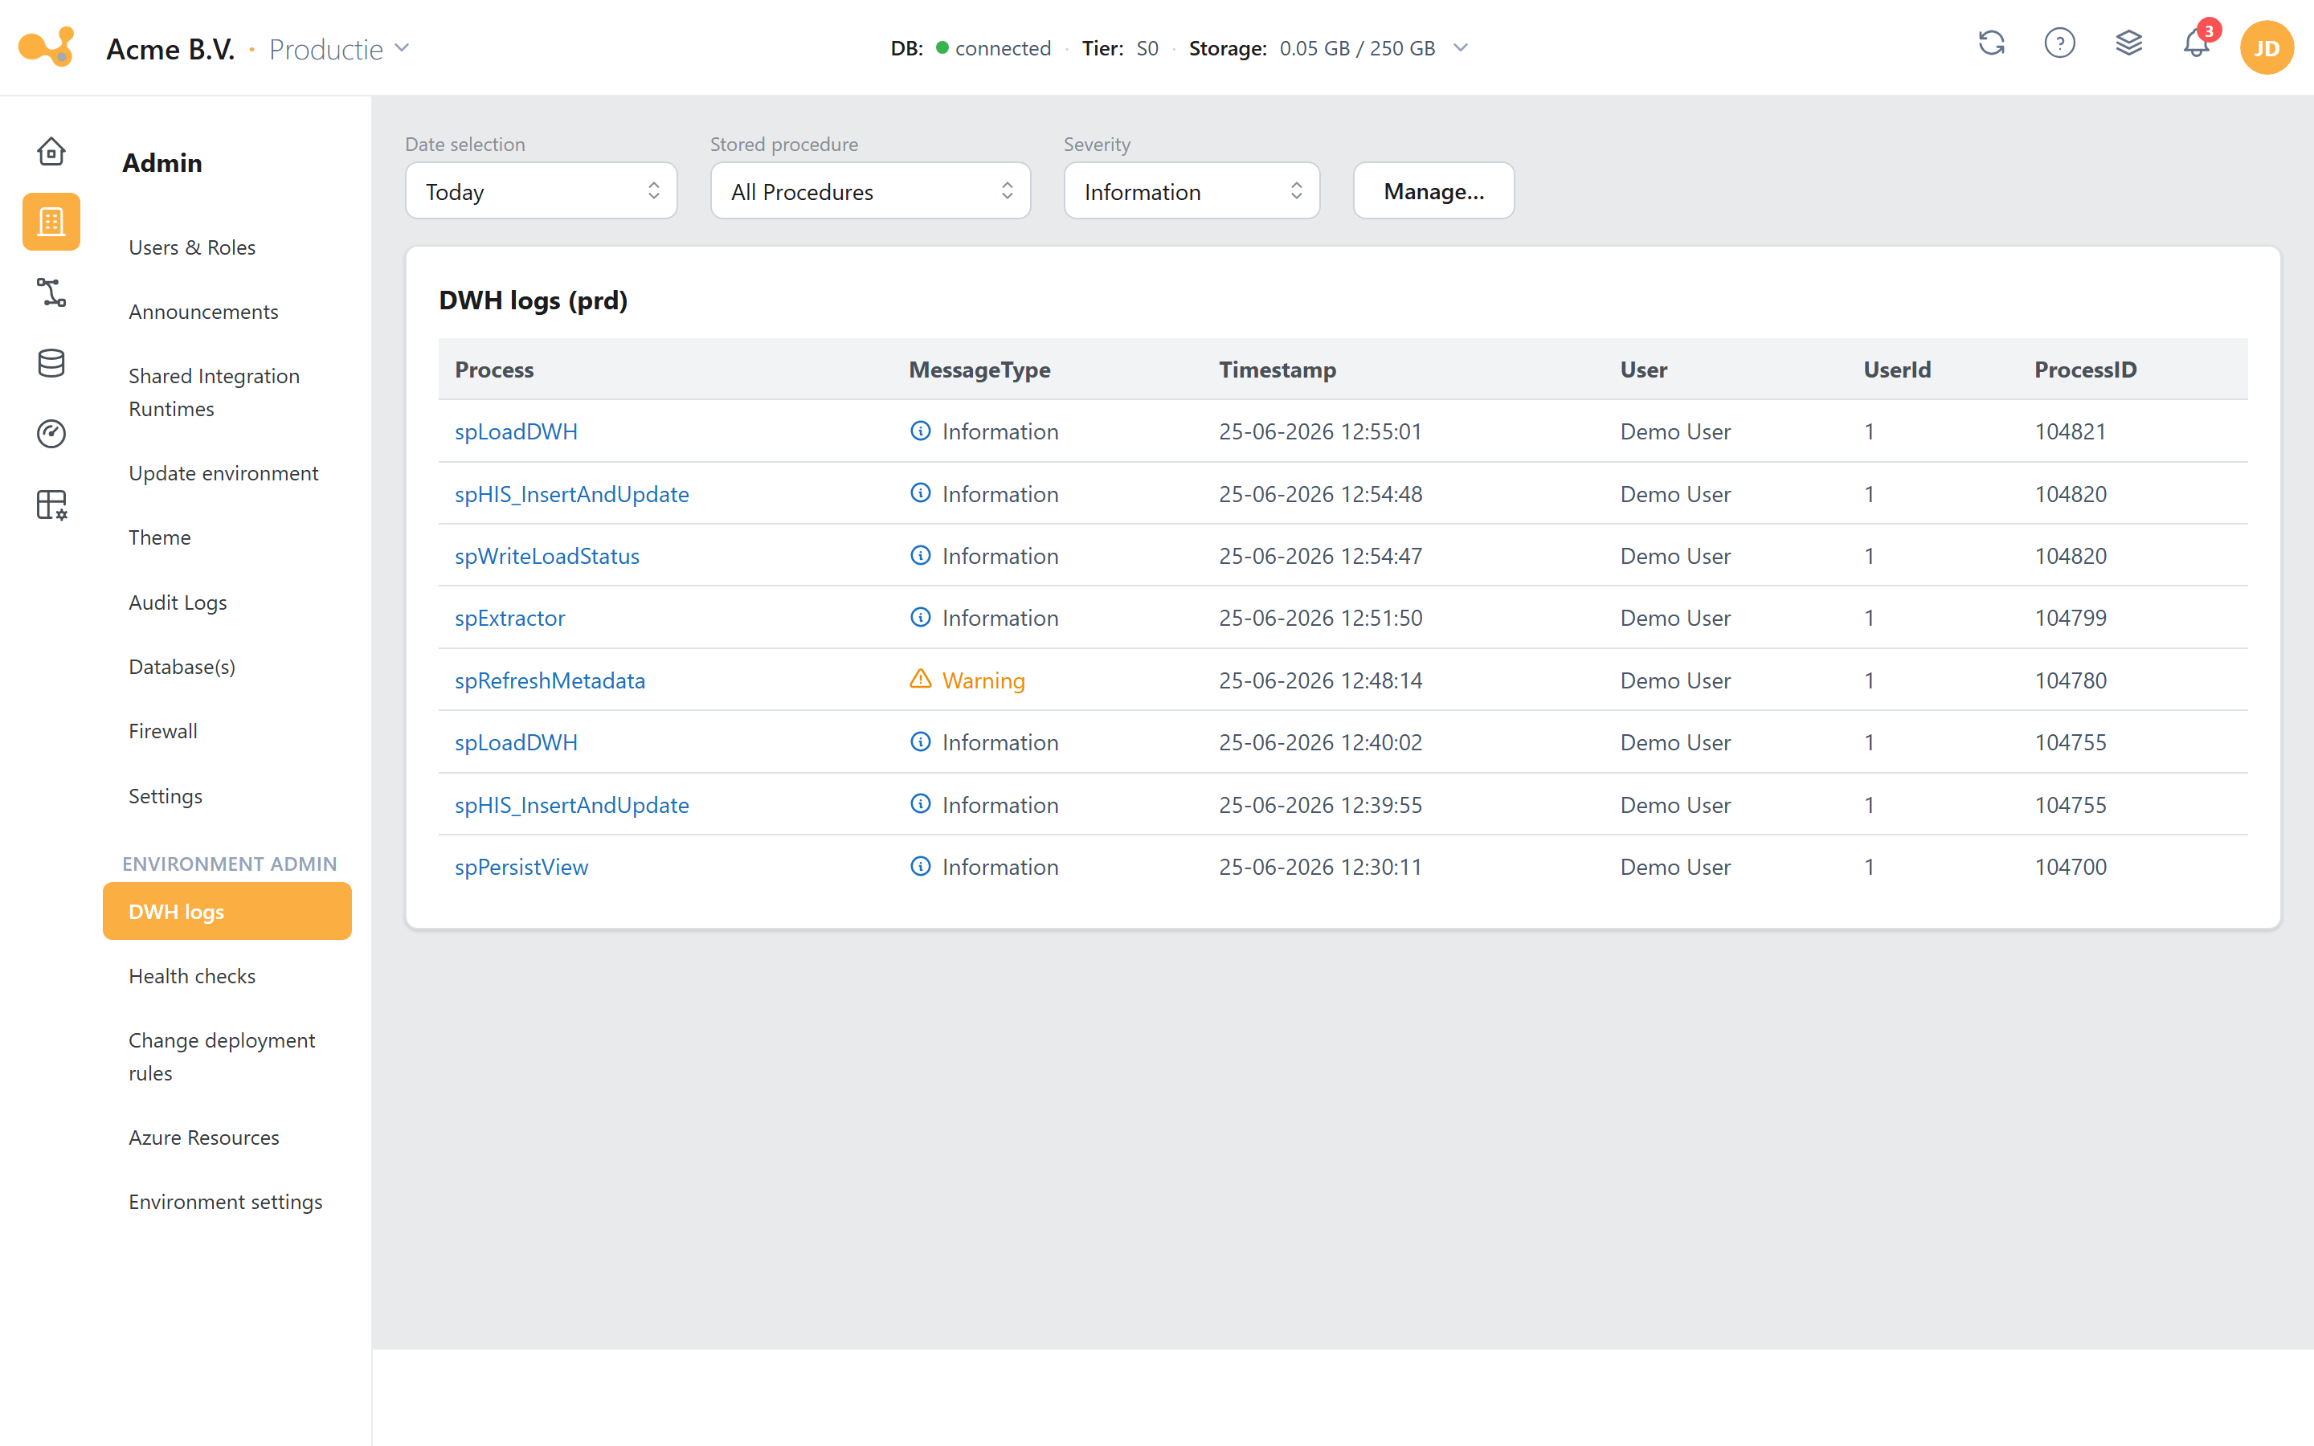
Task: Open the All Procedures dropdown
Action: click(870, 191)
